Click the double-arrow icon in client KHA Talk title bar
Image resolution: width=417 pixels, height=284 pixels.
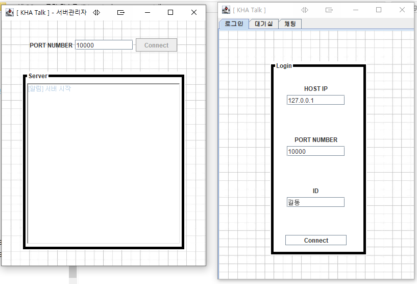point(305,10)
